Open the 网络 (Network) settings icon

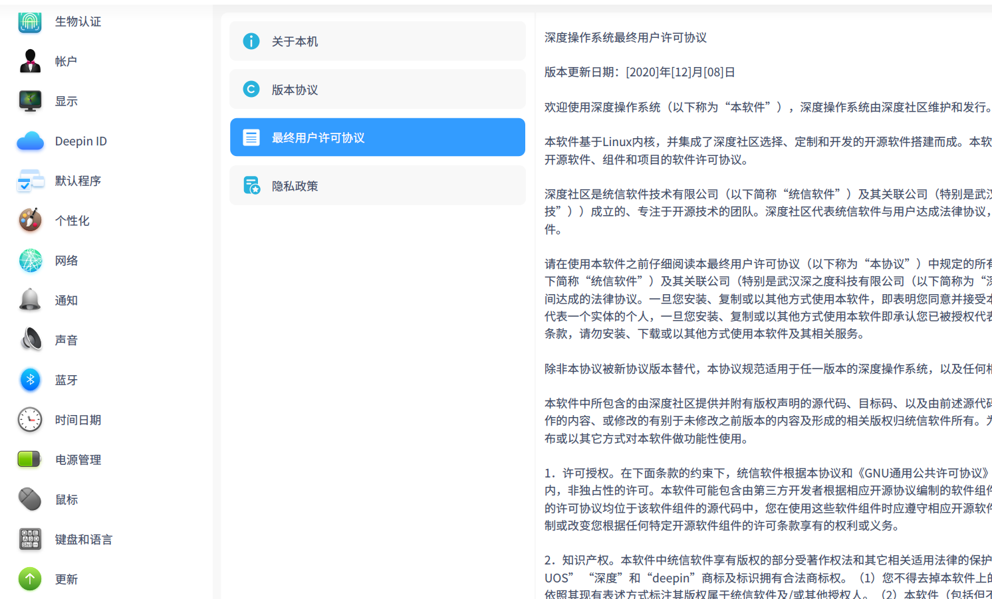[30, 260]
